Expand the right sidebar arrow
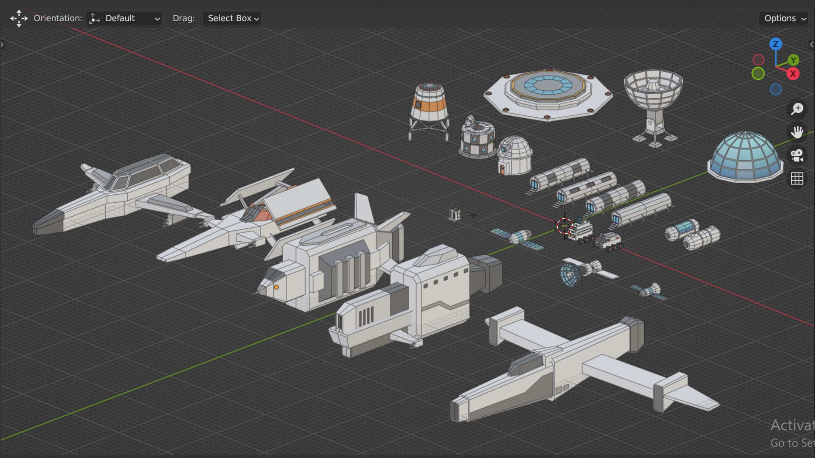The width and height of the screenshot is (815, 458). (x=812, y=44)
